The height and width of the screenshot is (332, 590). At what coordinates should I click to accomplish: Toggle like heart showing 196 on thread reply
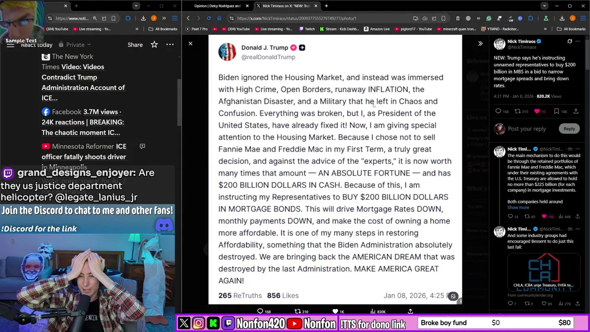pyautogui.click(x=544, y=216)
